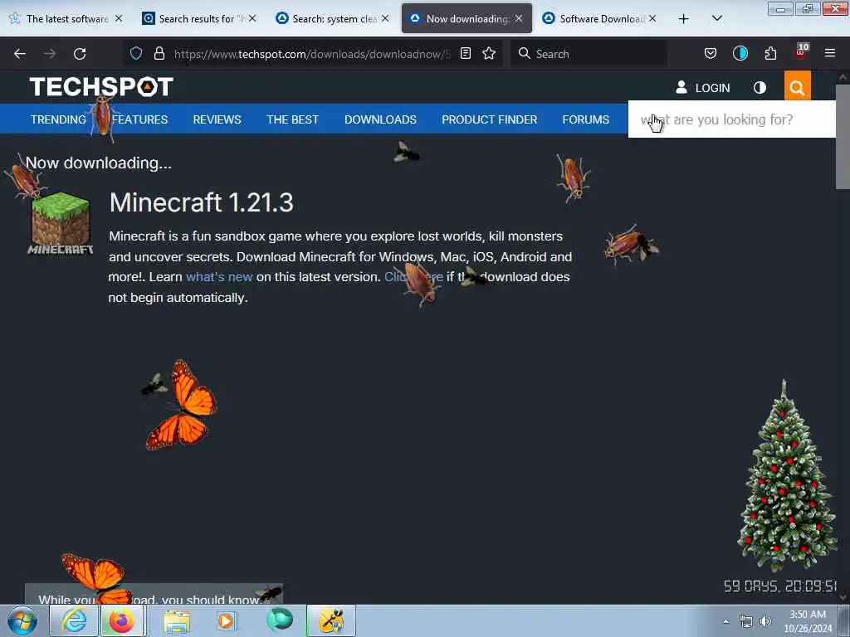Open REVIEWS nav menu item
The image size is (850, 637).
coord(217,119)
